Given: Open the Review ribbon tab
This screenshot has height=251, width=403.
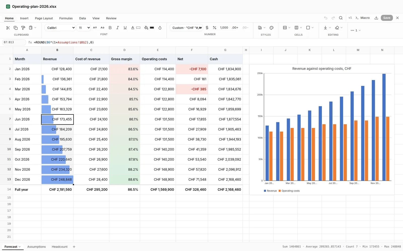Looking at the screenshot, I should tap(111, 18).
